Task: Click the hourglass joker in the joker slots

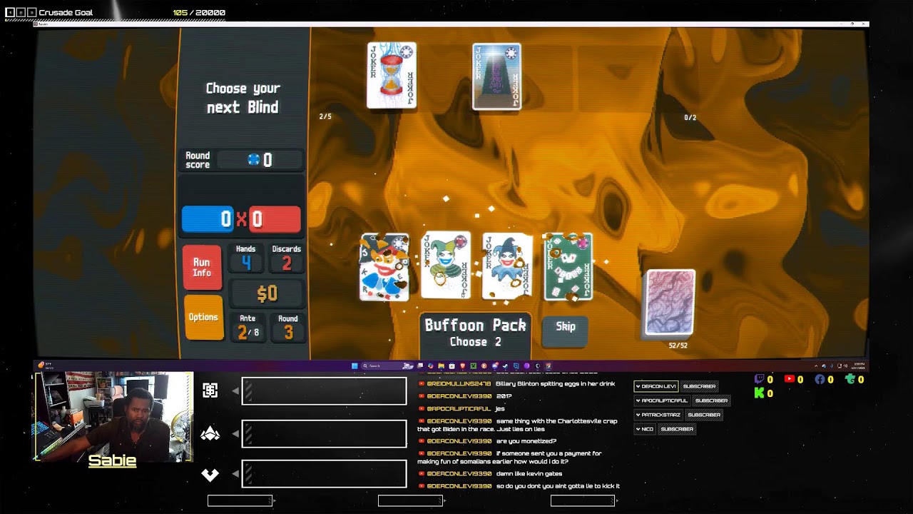Action: click(392, 76)
